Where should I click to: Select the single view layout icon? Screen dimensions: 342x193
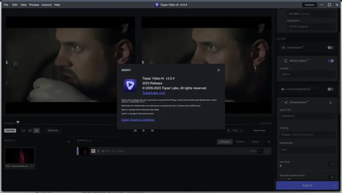click(23, 131)
